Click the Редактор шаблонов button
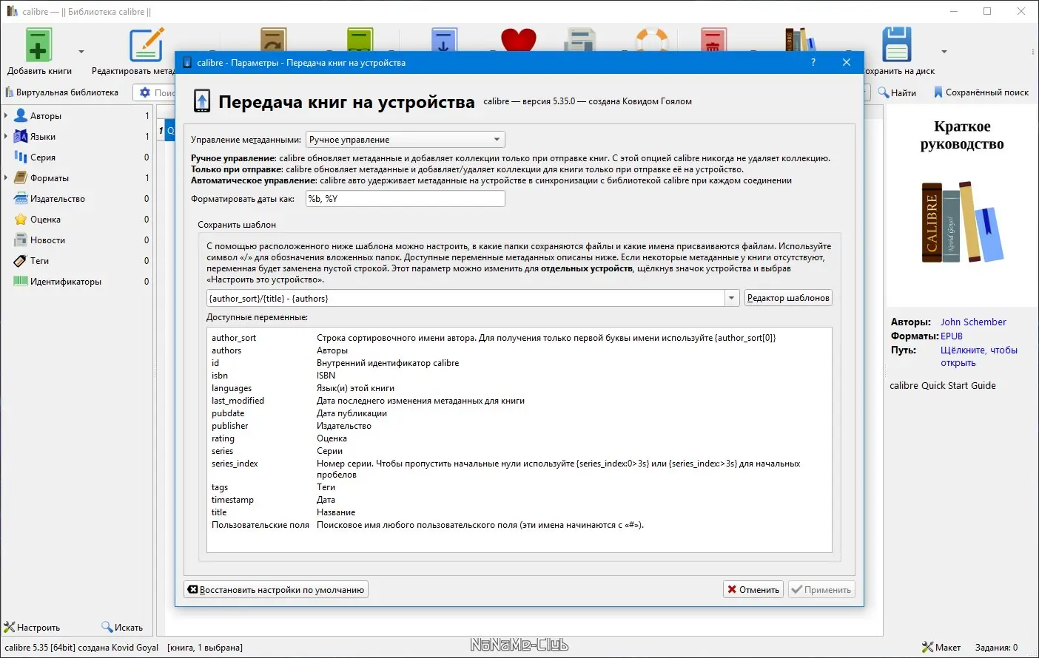 click(x=788, y=298)
